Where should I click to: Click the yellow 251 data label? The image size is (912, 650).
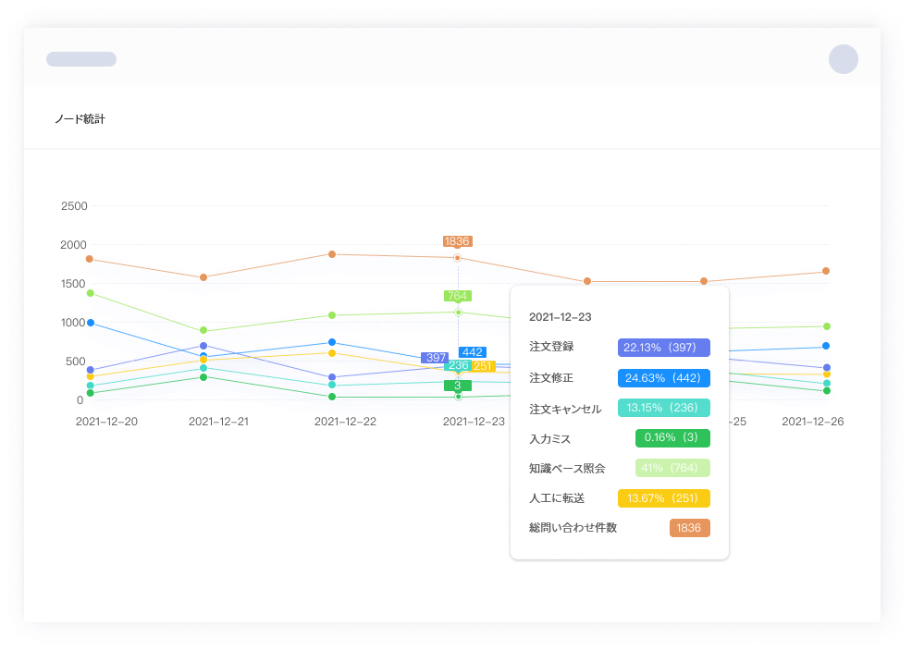pyautogui.click(x=483, y=366)
